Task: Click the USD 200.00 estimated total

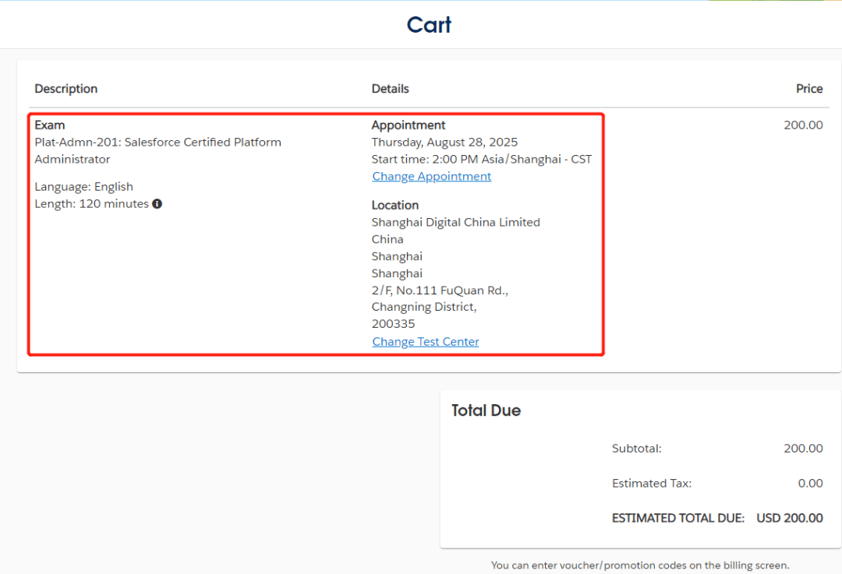Action: (x=789, y=518)
